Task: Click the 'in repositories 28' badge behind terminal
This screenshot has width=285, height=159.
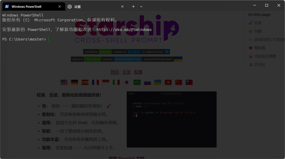Action: [155, 52]
